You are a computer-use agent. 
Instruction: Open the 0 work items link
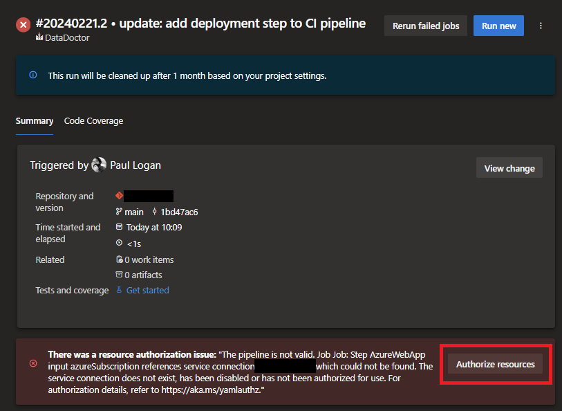[x=149, y=259]
